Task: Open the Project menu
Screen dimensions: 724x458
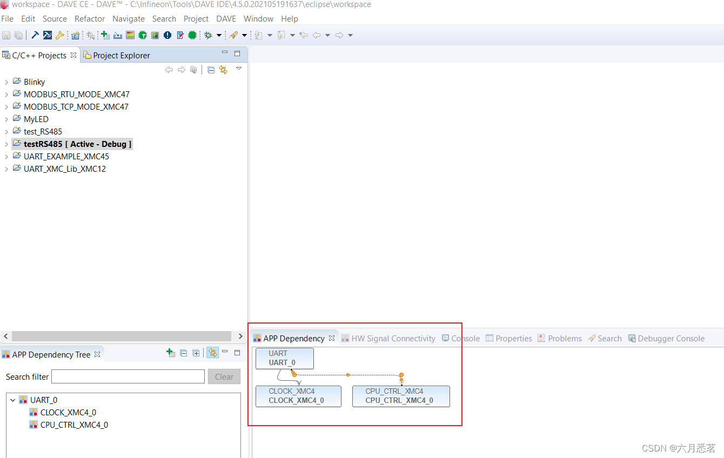Action: (196, 18)
